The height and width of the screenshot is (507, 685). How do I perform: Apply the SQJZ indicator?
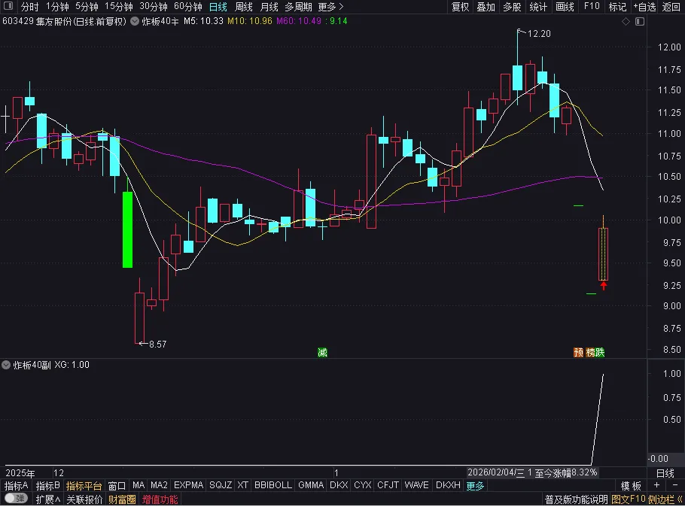pyautogui.click(x=221, y=486)
